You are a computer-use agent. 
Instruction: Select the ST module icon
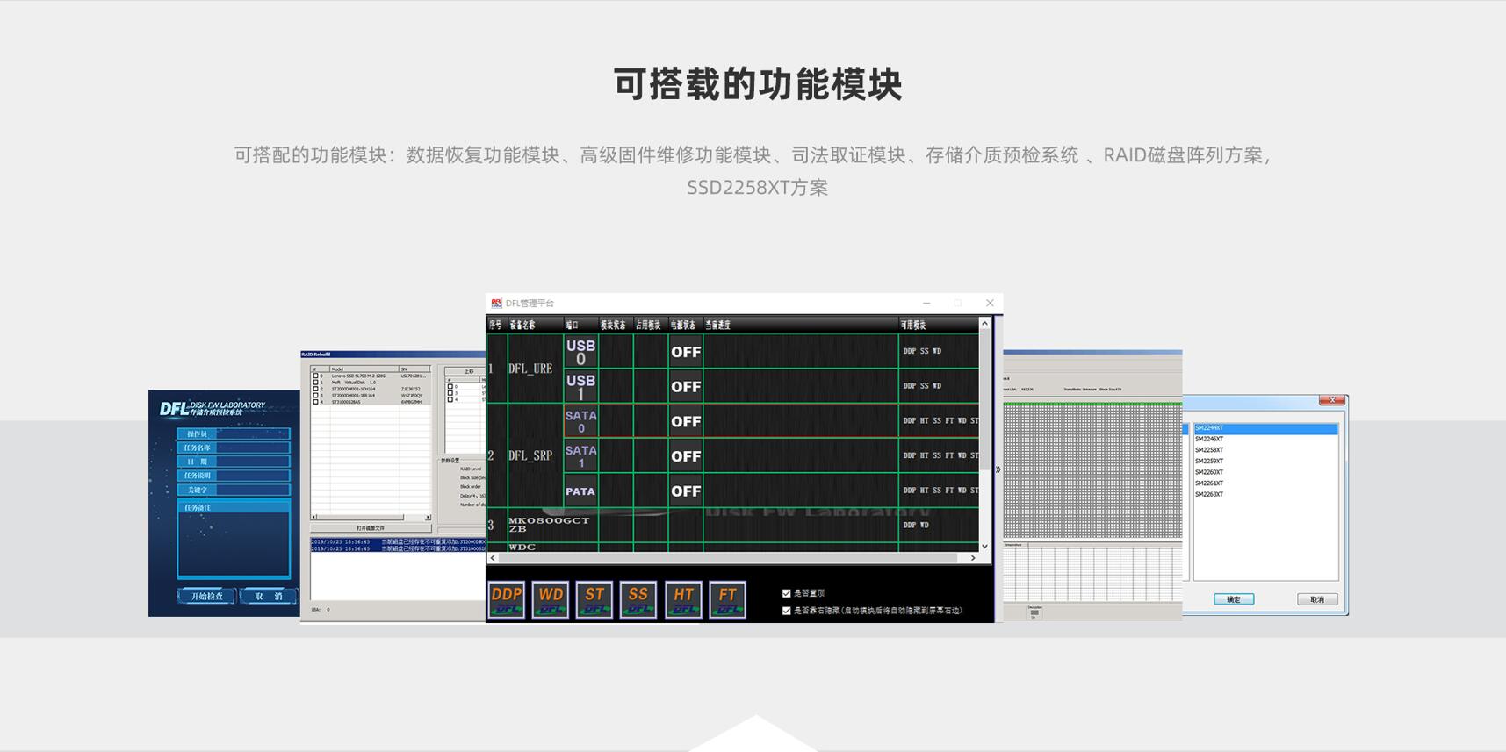pyautogui.click(x=594, y=600)
